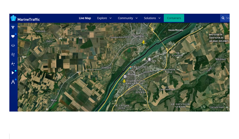Expand the Explore dropdown menu
Screen dimensions: 239x139
click(104, 18)
